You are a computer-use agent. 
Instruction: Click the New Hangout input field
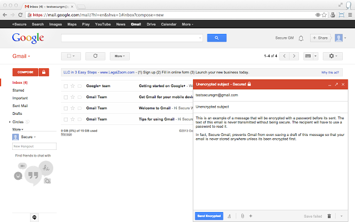click(x=34, y=146)
